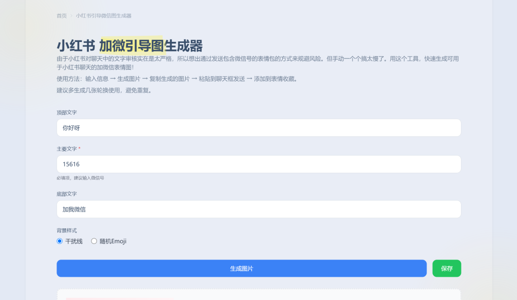Select the 随机Emoji background radio button
Screen dimensions: 517x300
tap(94, 241)
